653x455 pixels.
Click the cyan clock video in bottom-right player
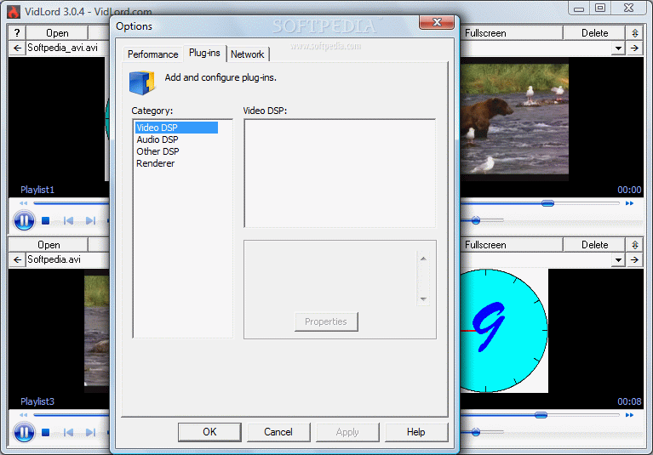click(x=504, y=331)
